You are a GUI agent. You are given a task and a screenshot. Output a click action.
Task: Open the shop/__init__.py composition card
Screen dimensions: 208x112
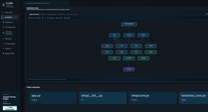point(103,98)
